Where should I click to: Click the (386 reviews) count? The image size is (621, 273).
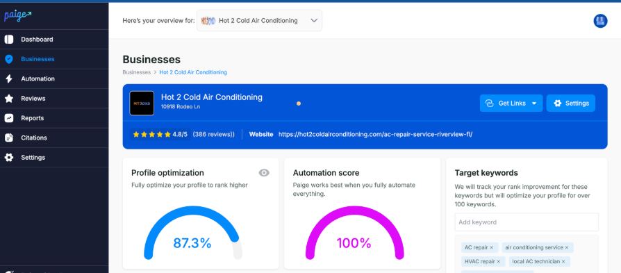213,134
